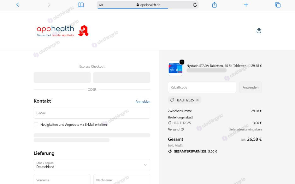Click the E-Mail input field

click(92, 113)
